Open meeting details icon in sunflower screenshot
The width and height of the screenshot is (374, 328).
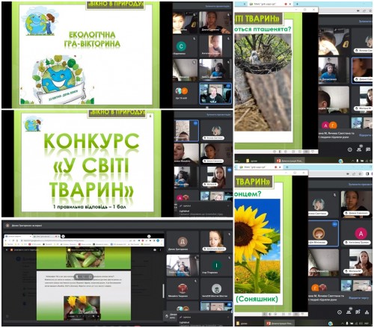click(340, 312)
